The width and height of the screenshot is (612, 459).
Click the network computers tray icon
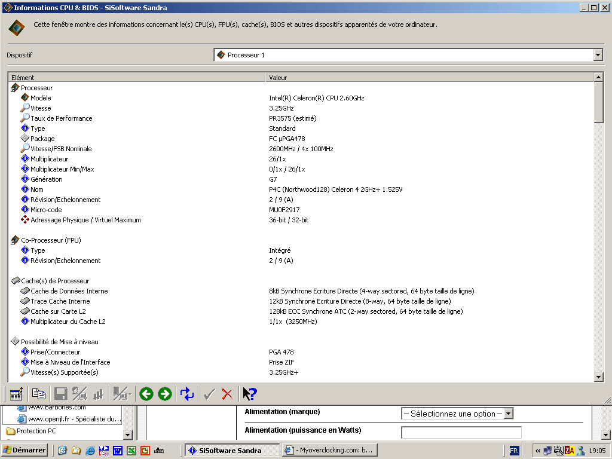tap(548, 451)
